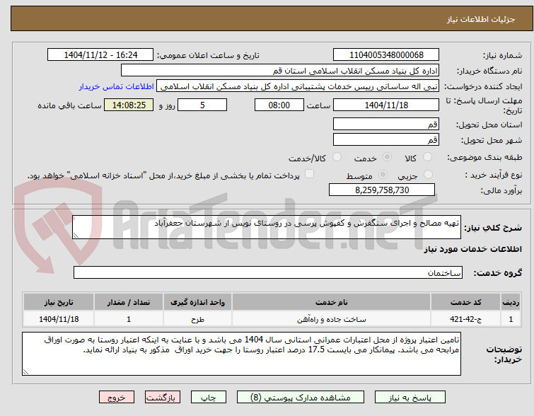This screenshot has height=416, width=534.
Task: Click the چاپ print button
Action: [x=209, y=398]
